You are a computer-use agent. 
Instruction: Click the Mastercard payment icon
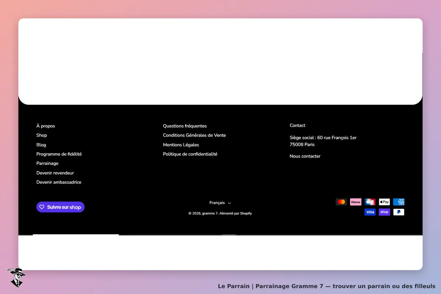pyautogui.click(x=341, y=202)
